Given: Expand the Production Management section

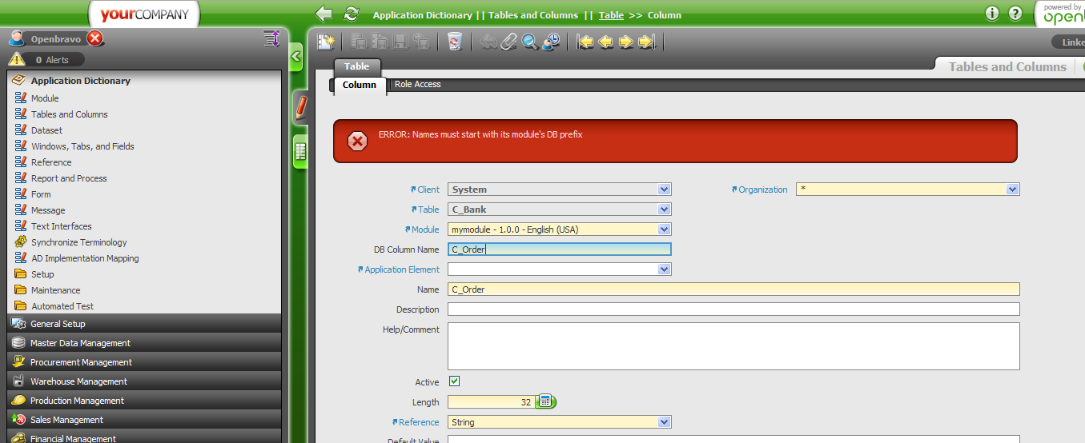Looking at the screenshot, I should tap(144, 401).
